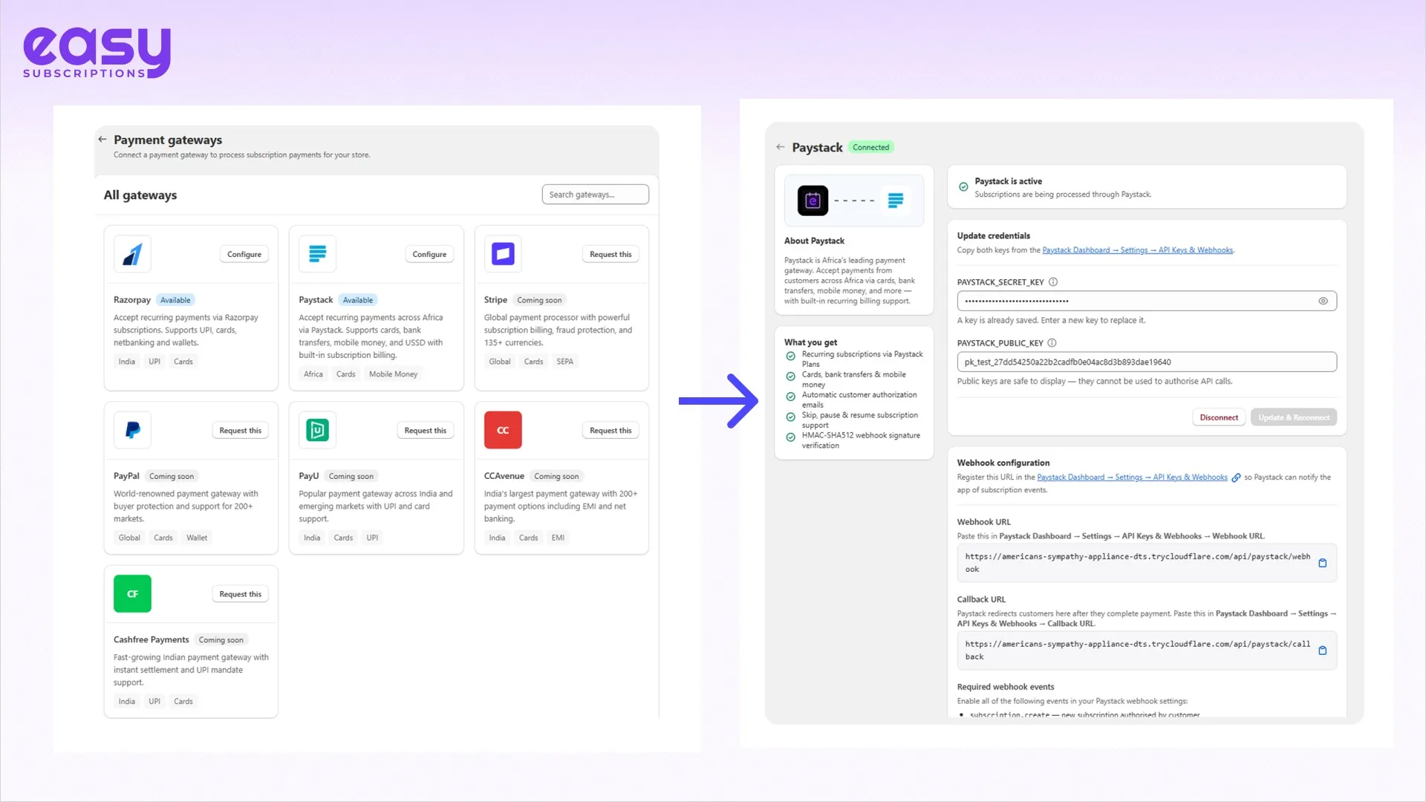This screenshot has width=1426, height=802.
Task: Copy the Callback URL
Action: (x=1322, y=651)
